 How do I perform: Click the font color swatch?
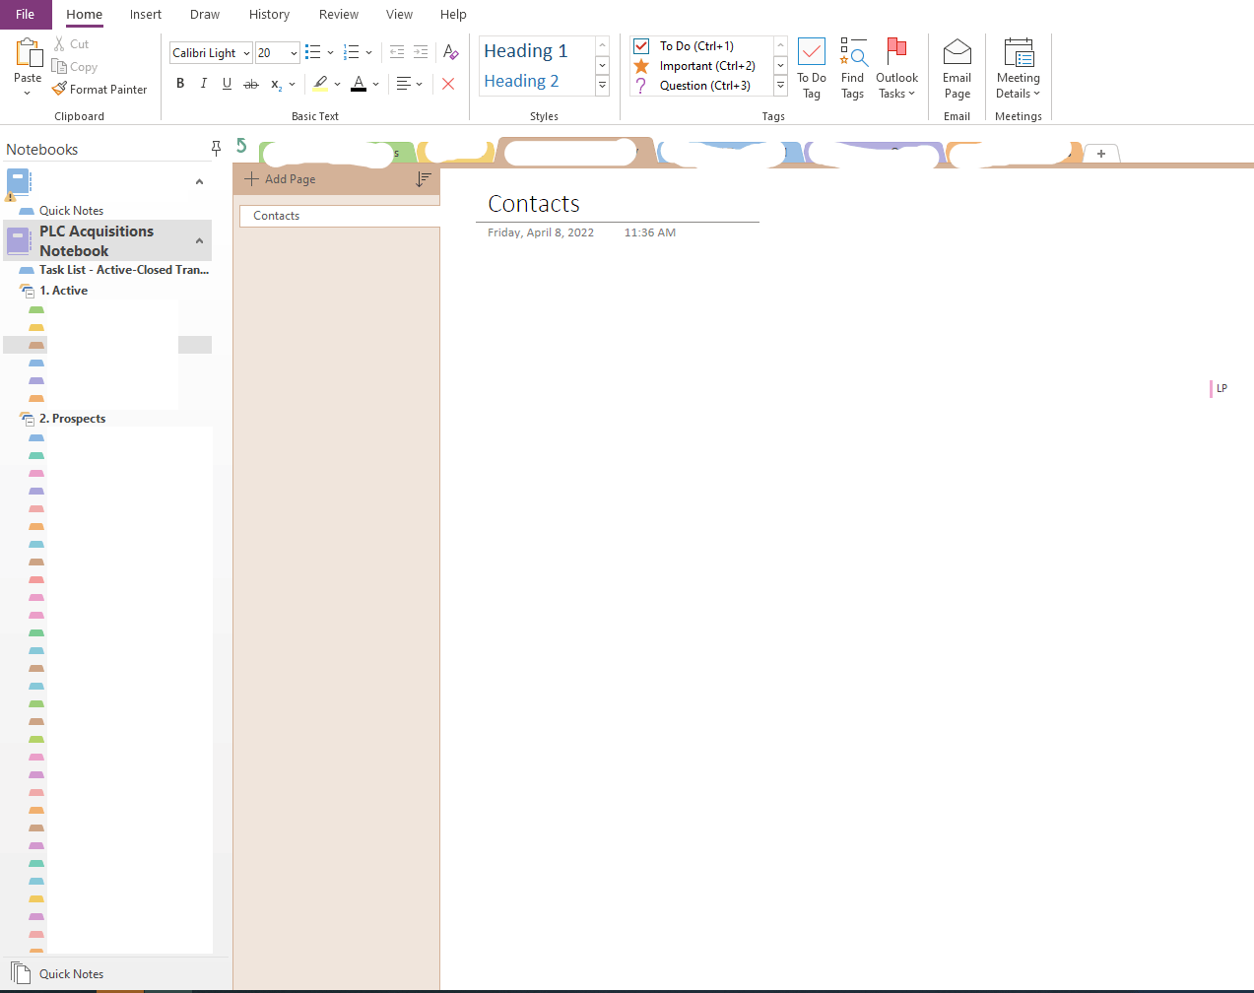(x=359, y=84)
